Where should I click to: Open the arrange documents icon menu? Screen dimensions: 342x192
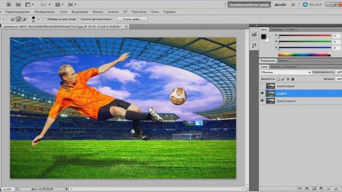coord(59,4)
